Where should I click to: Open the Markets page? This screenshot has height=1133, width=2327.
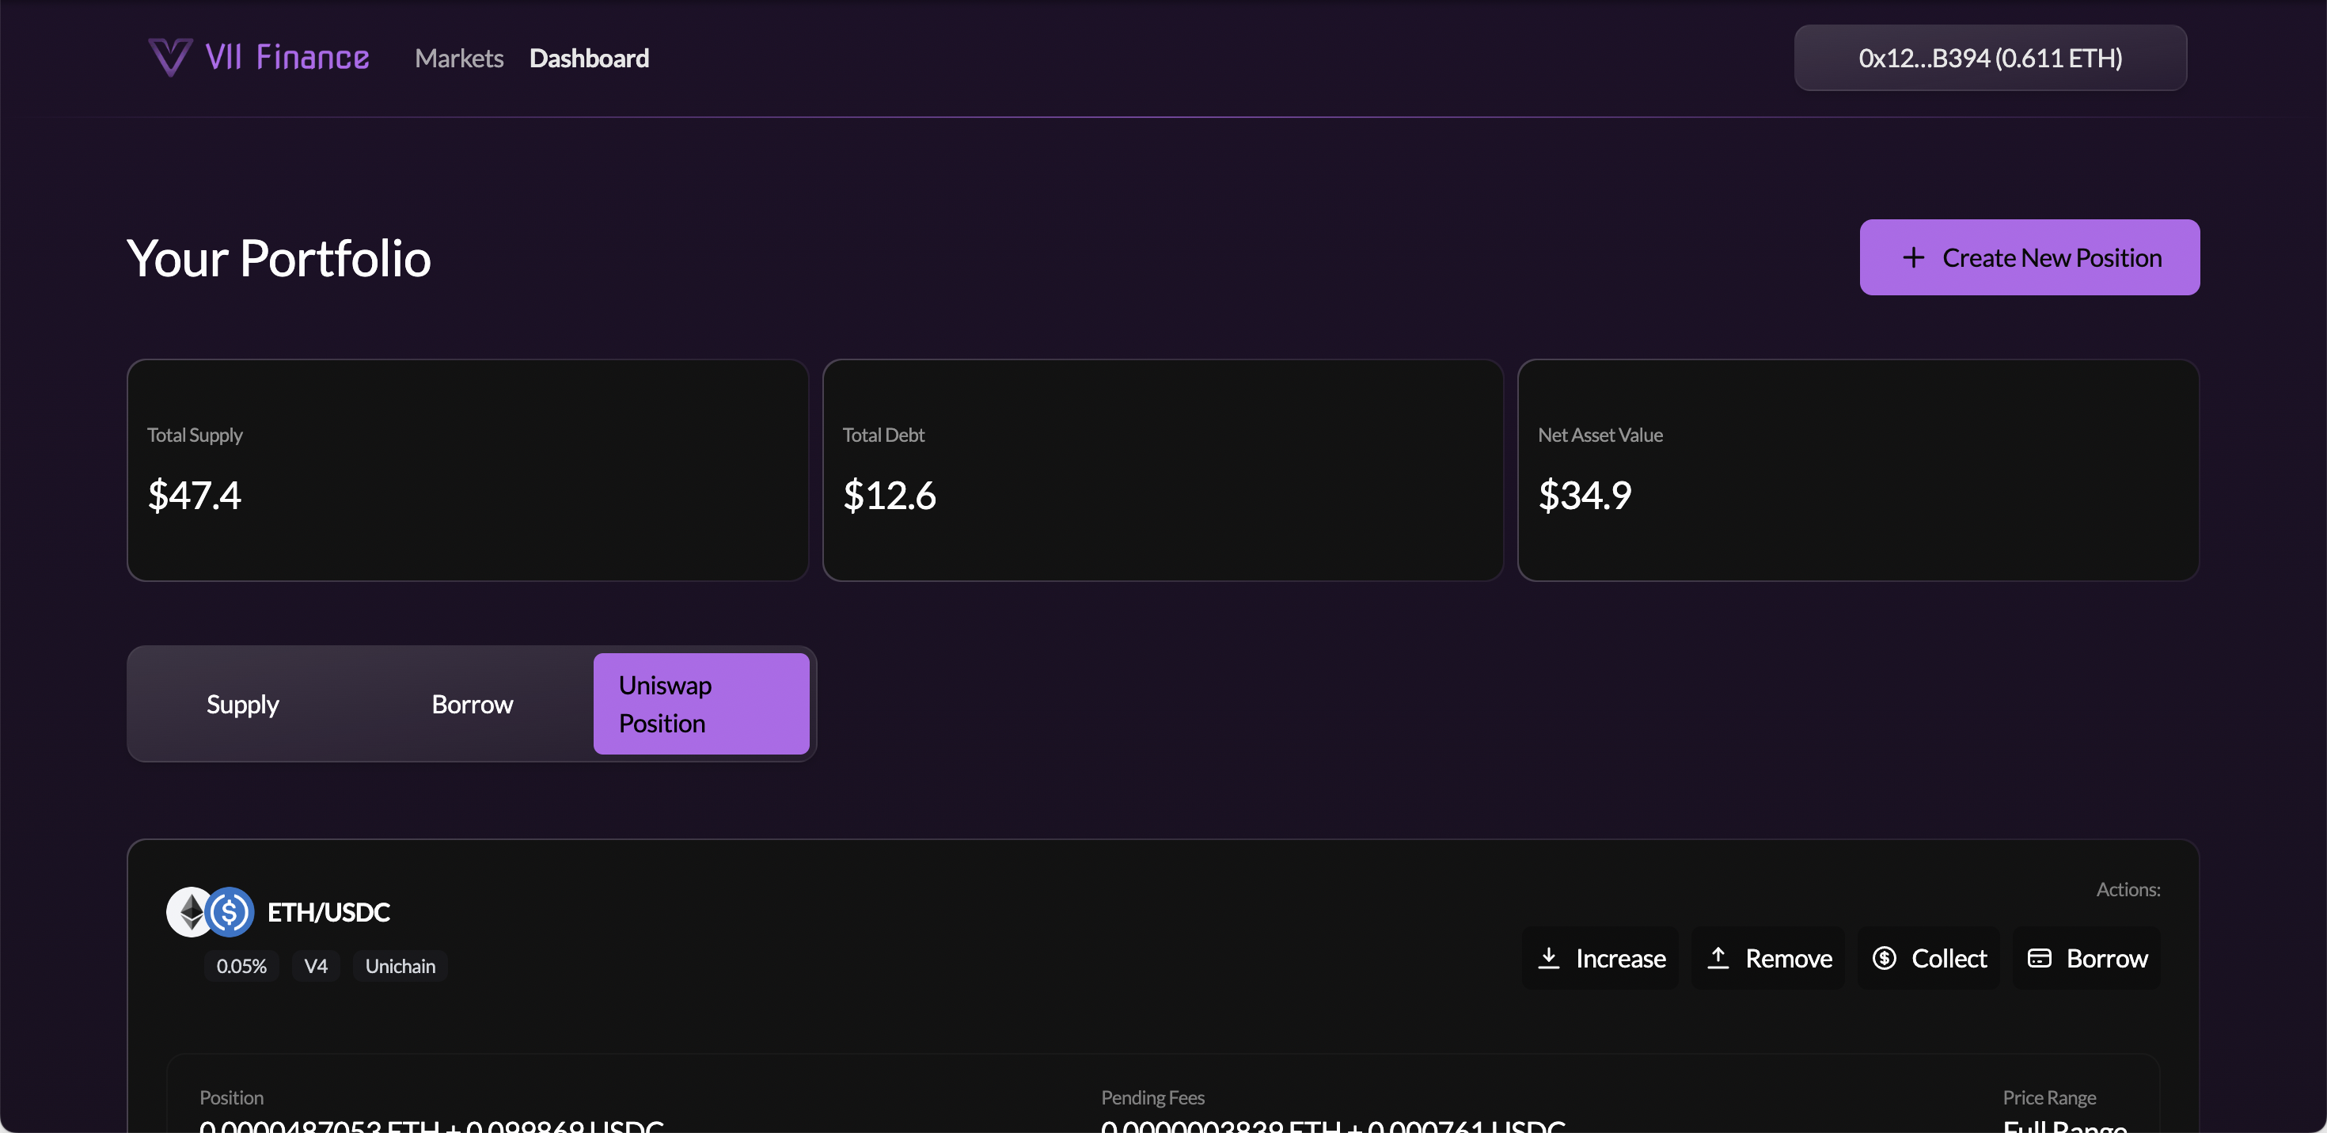[x=459, y=58]
